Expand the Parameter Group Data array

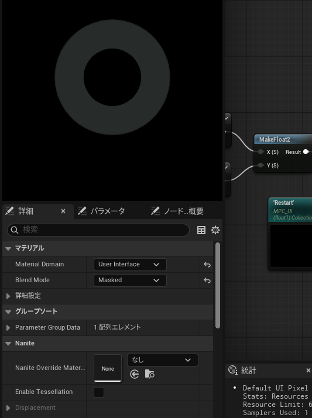8,328
